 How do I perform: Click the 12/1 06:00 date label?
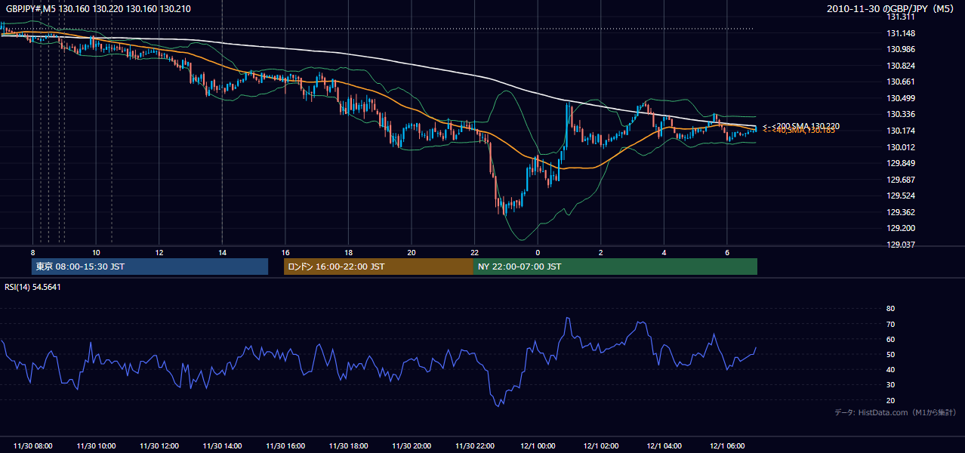(727, 446)
